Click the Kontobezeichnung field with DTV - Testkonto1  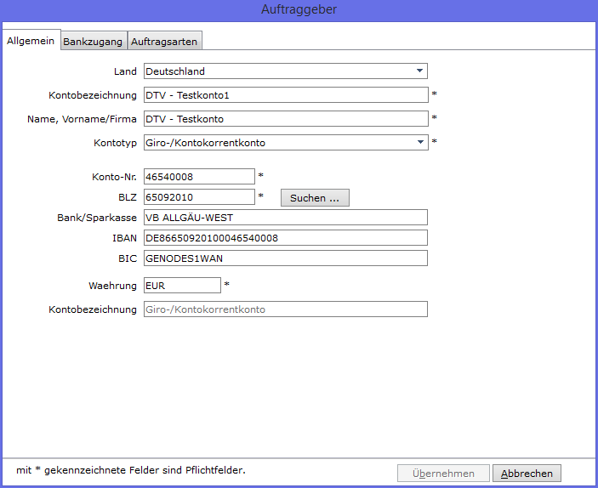click(x=286, y=95)
